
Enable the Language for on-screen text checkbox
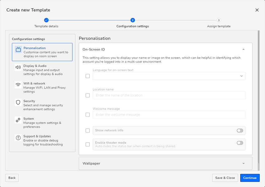pos(88,76)
